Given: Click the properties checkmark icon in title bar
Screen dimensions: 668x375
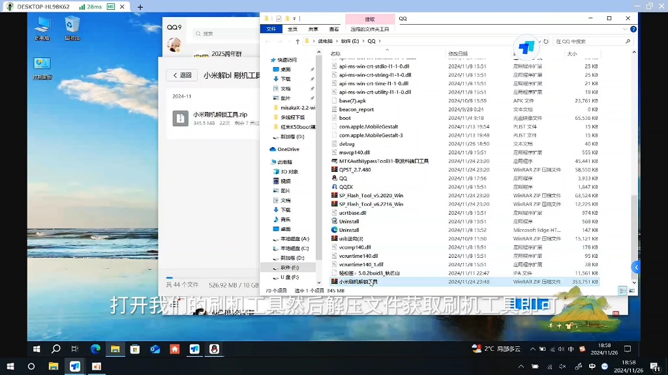Looking at the screenshot, I should coord(279,19).
